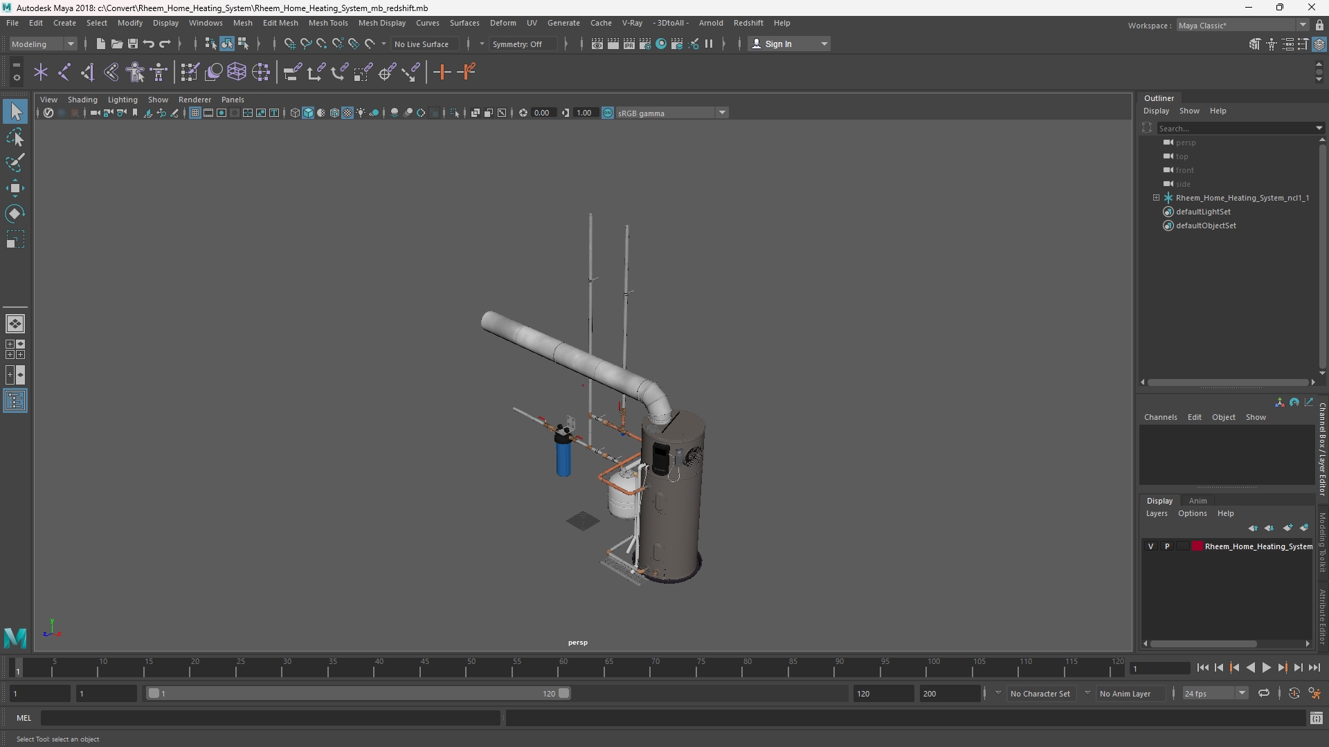Click the Render current frame icon

[613, 44]
